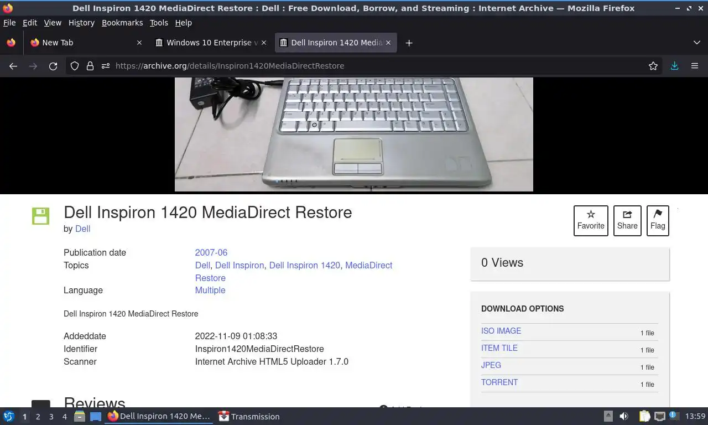
Task: Click the 13:59 taskbar clock
Action: point(695,416)
